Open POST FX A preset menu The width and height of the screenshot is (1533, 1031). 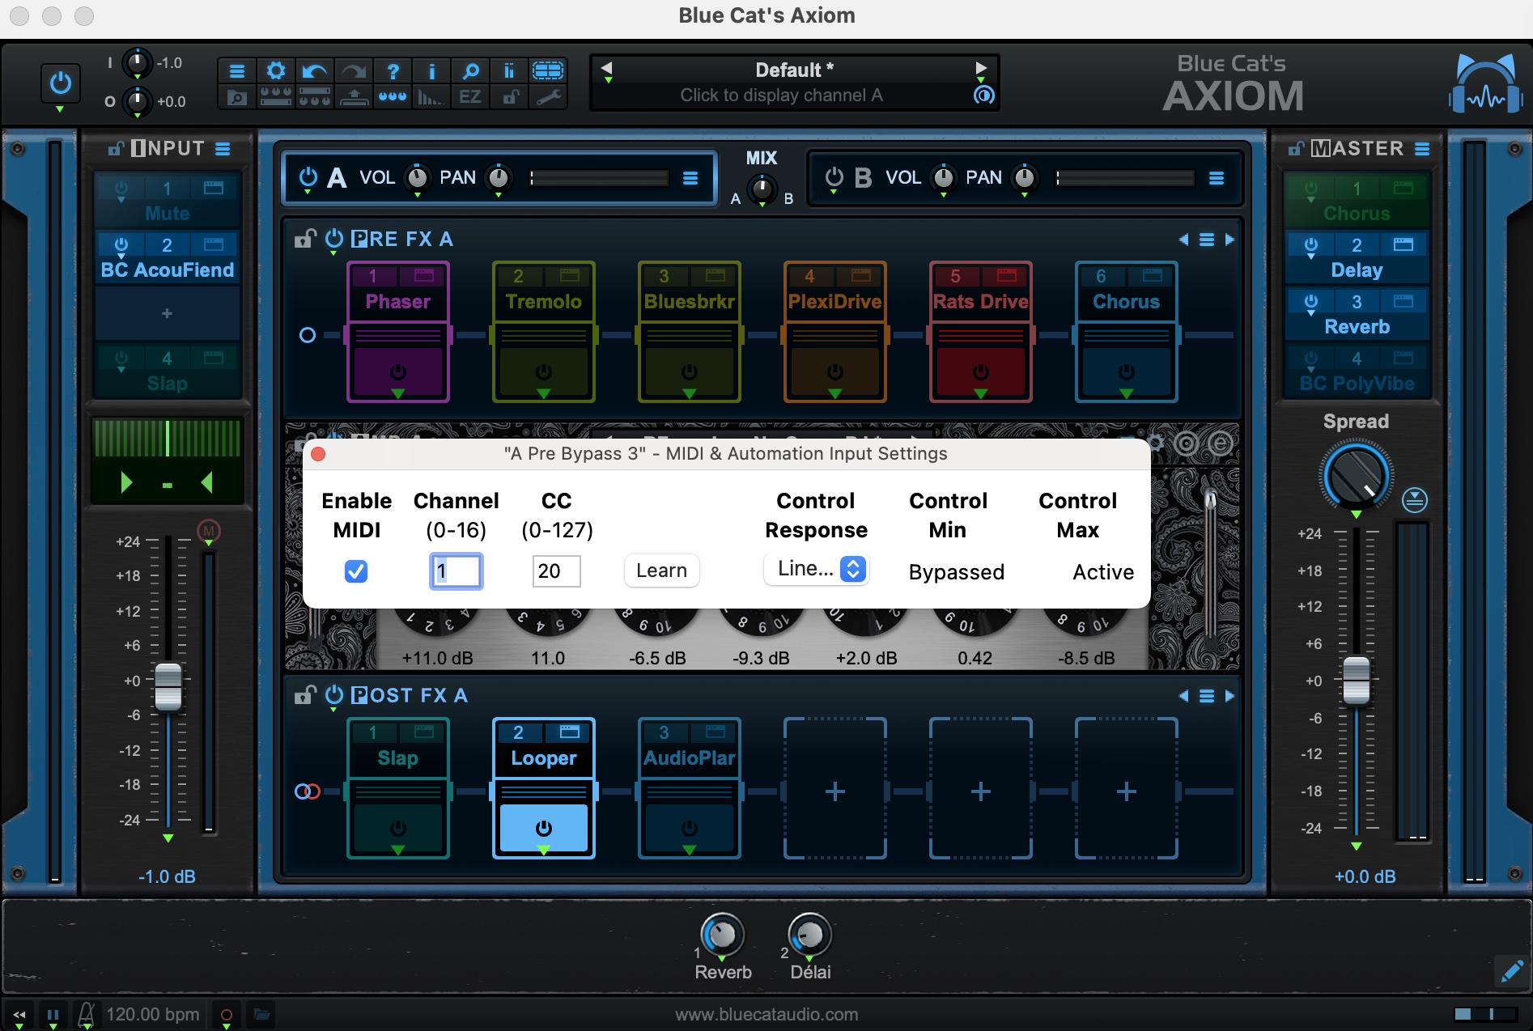[x=1207, y=696]
